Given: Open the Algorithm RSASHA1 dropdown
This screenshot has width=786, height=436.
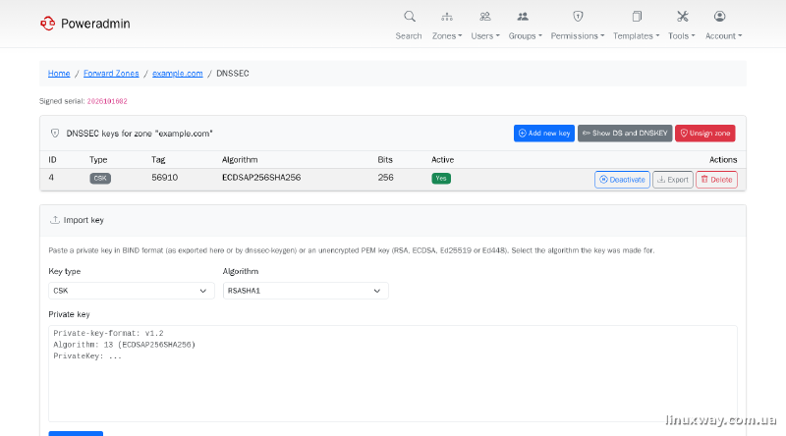Looking at the screenshot, I should click(x=306, y=291).
